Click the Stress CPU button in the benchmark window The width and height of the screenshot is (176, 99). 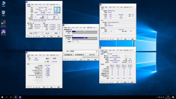click(x=79, y=55)
